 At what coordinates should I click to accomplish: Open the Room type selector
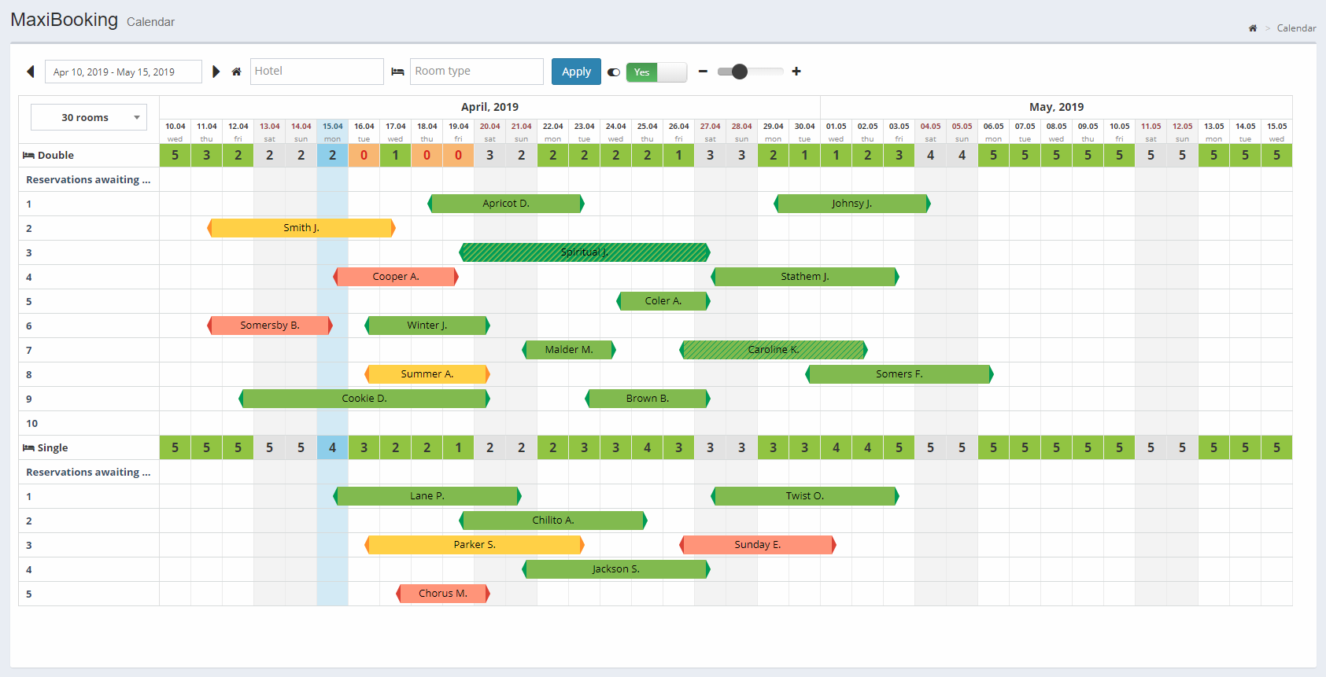pos(476,72)
